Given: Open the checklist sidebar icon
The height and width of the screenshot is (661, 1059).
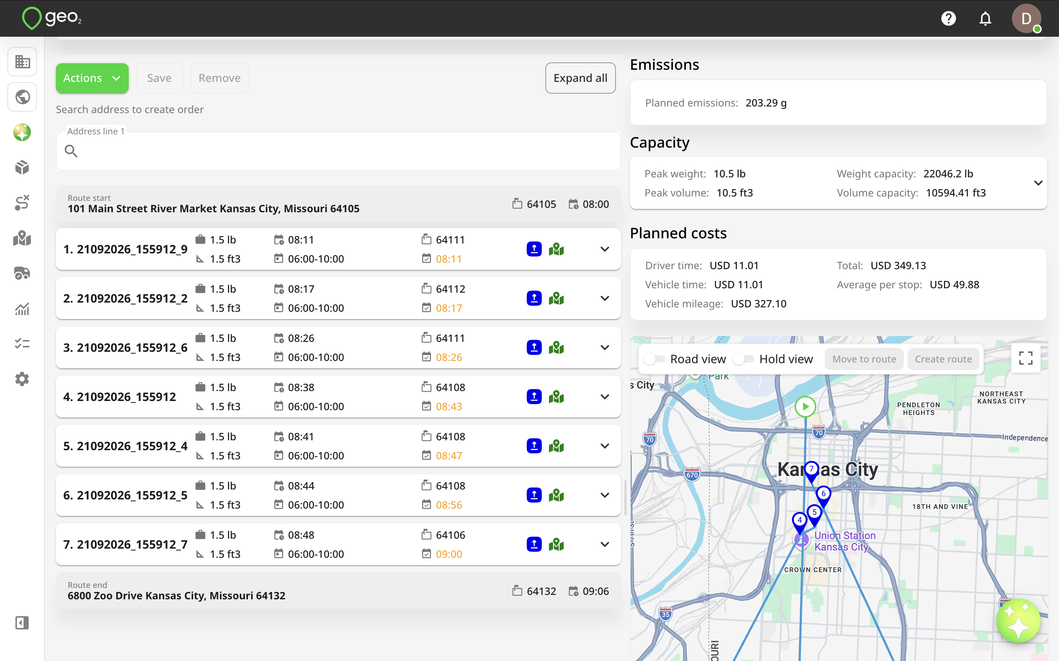Looking at the screenshot, I should (22, 344).
